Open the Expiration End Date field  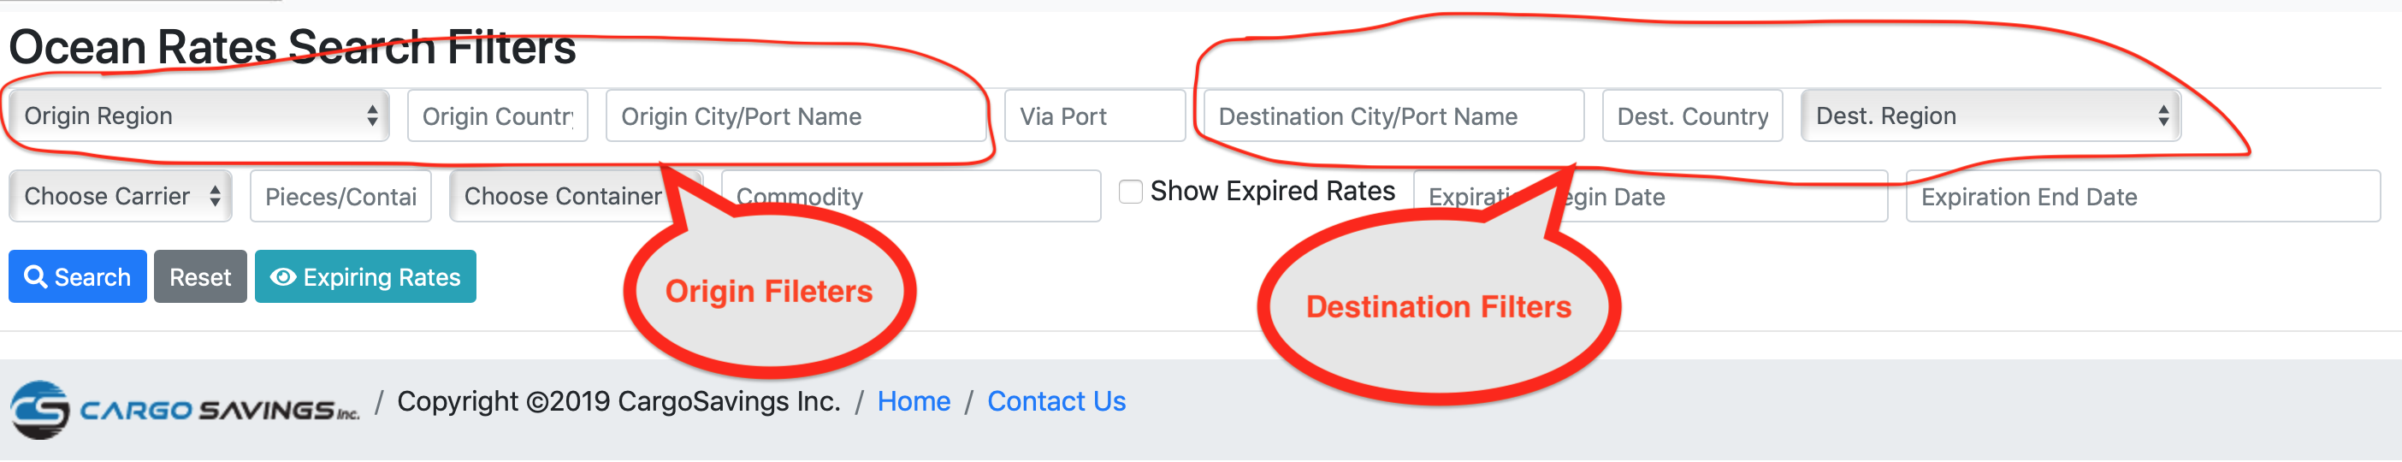tap(2142, 196)
